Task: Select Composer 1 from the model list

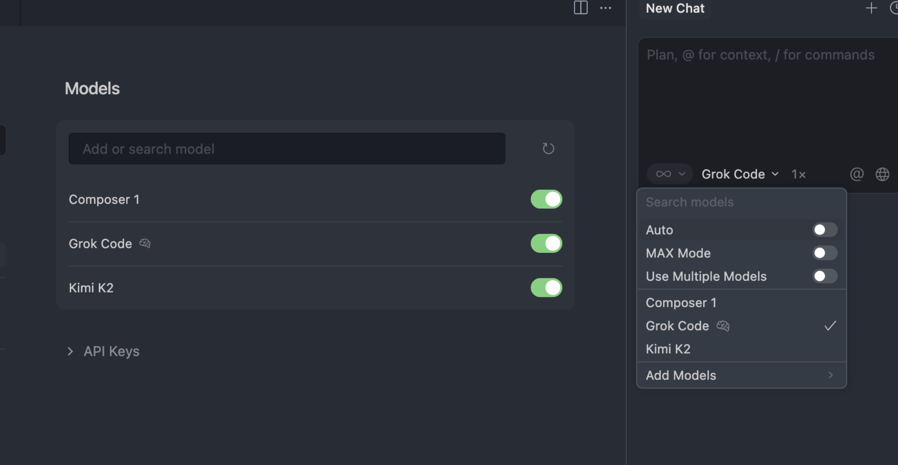Action: pyautogui.click(x=681, y=303)
